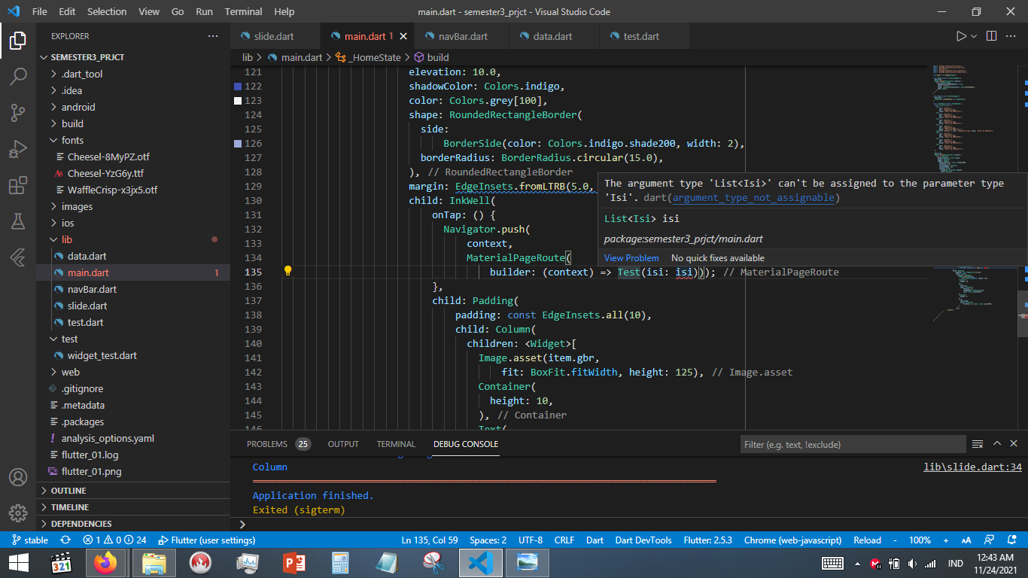Screen dimensions: 1028x578
Task: Open the Source Control view
Action: pyautogui.click(x=18, y=113)
